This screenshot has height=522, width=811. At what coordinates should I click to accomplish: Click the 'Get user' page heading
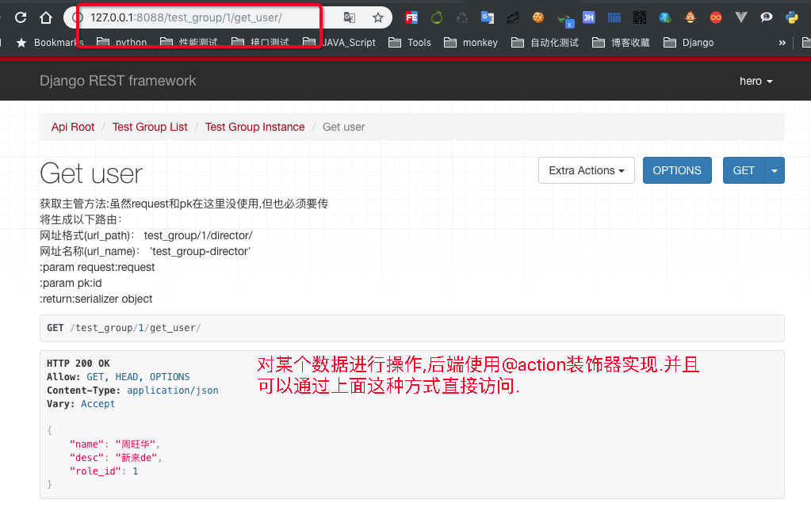[x=91, y=173]
